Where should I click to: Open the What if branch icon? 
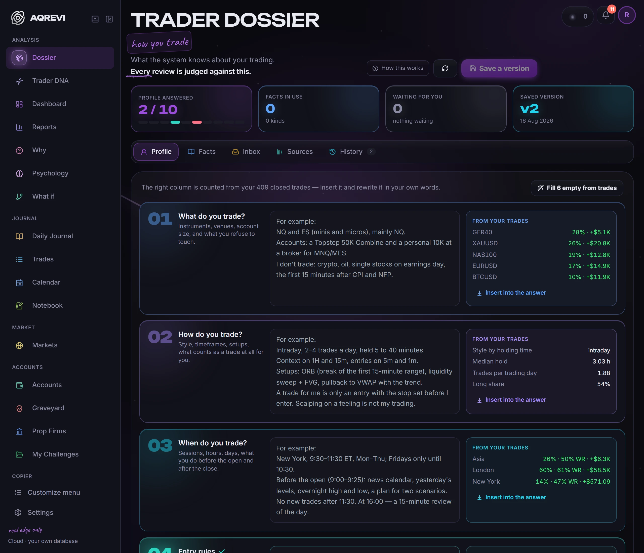point(19,197)
